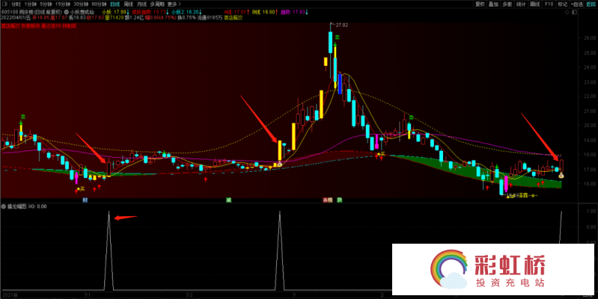Click the money bag icon near December breakout candle
The height and width of the screenshot is (299, 598).
click(x=280, y=164)
